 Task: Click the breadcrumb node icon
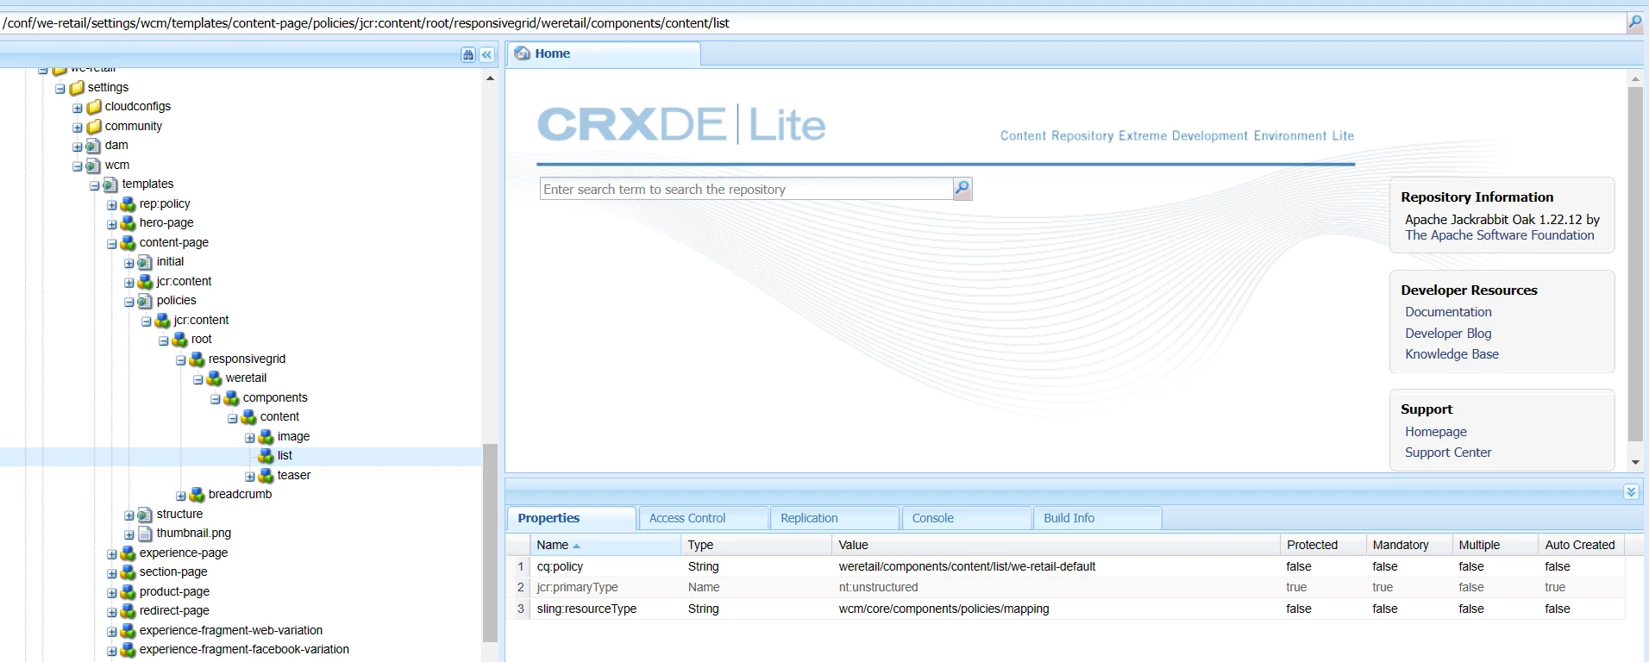coord(197,495)
